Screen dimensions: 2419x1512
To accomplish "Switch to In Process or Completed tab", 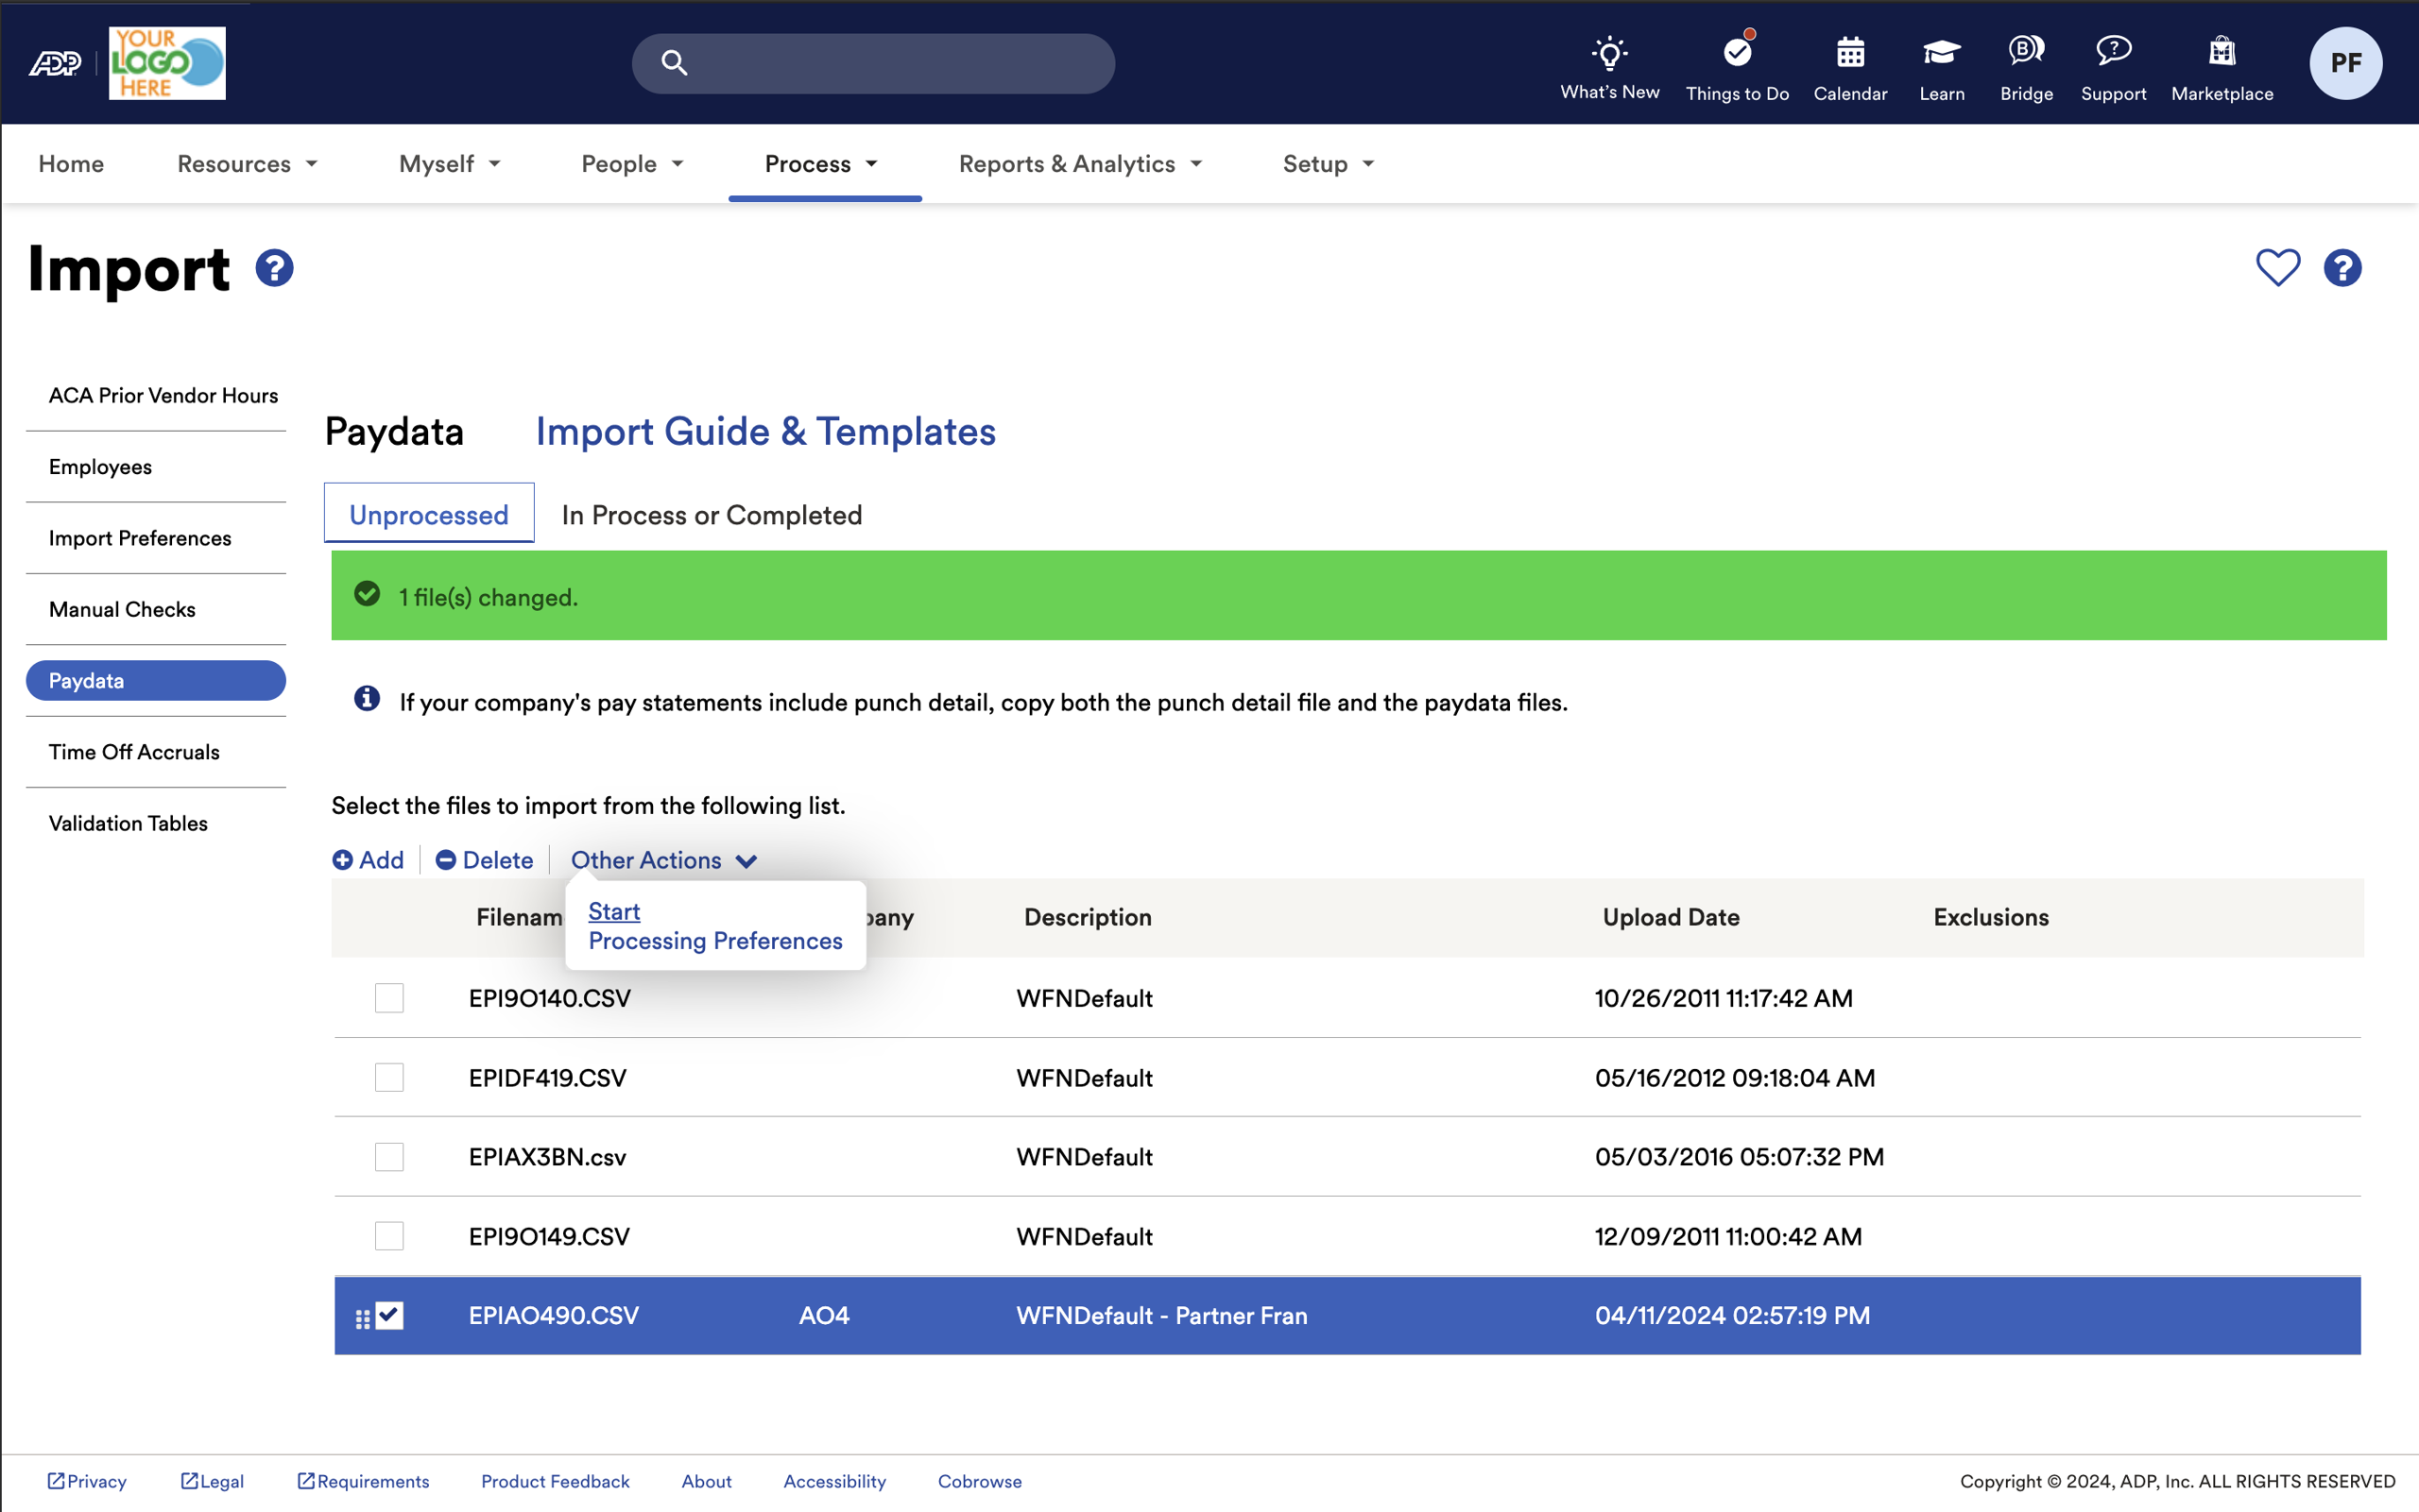I will [x=712, y=515].
